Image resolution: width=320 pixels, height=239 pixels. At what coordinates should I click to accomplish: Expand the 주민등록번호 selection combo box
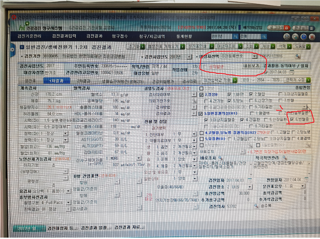254,56
